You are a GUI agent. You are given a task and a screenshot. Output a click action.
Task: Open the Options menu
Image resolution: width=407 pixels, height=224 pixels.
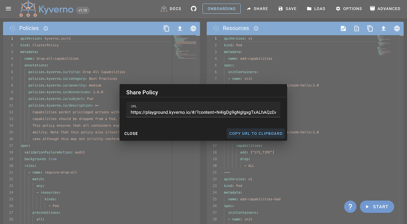click(x=349, y=8)
